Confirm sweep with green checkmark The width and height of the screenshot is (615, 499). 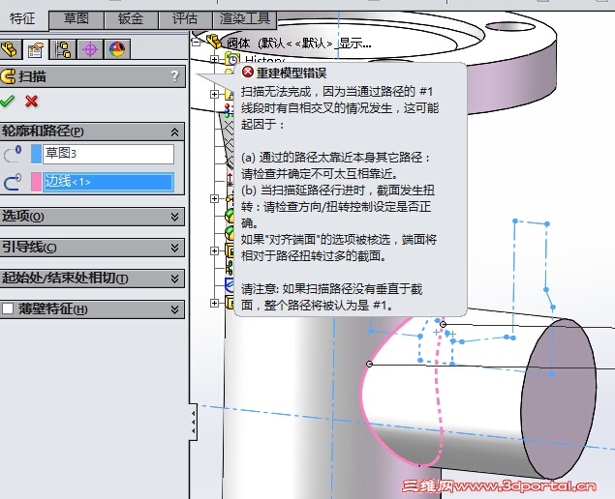click(8, 102)
